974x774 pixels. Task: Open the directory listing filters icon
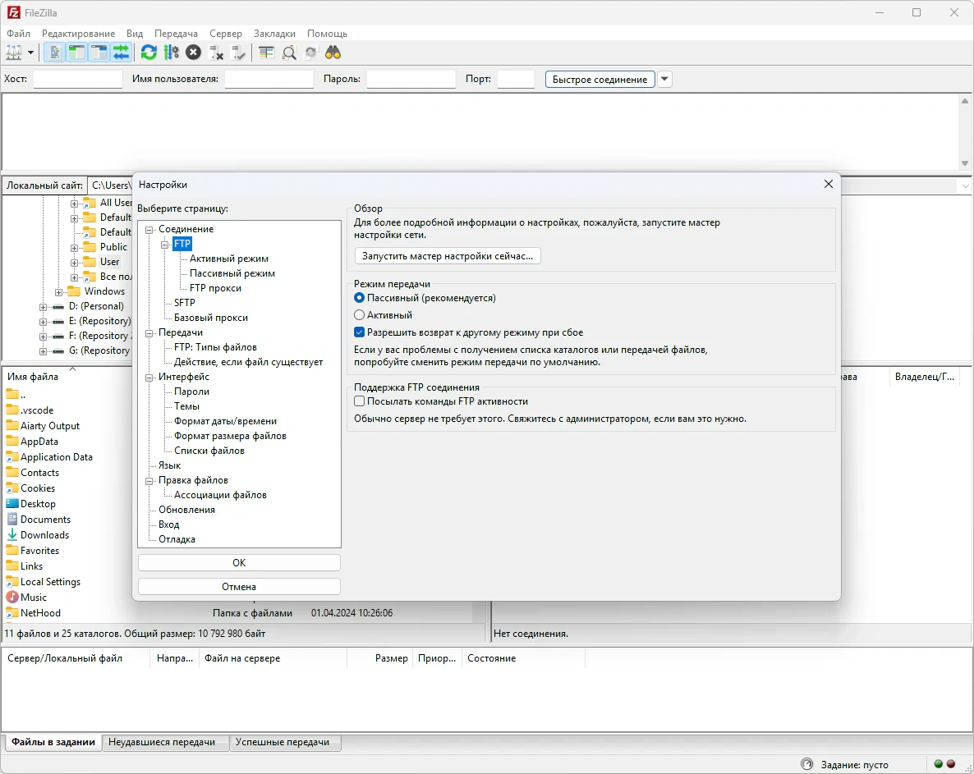click(x=266, y=53)
